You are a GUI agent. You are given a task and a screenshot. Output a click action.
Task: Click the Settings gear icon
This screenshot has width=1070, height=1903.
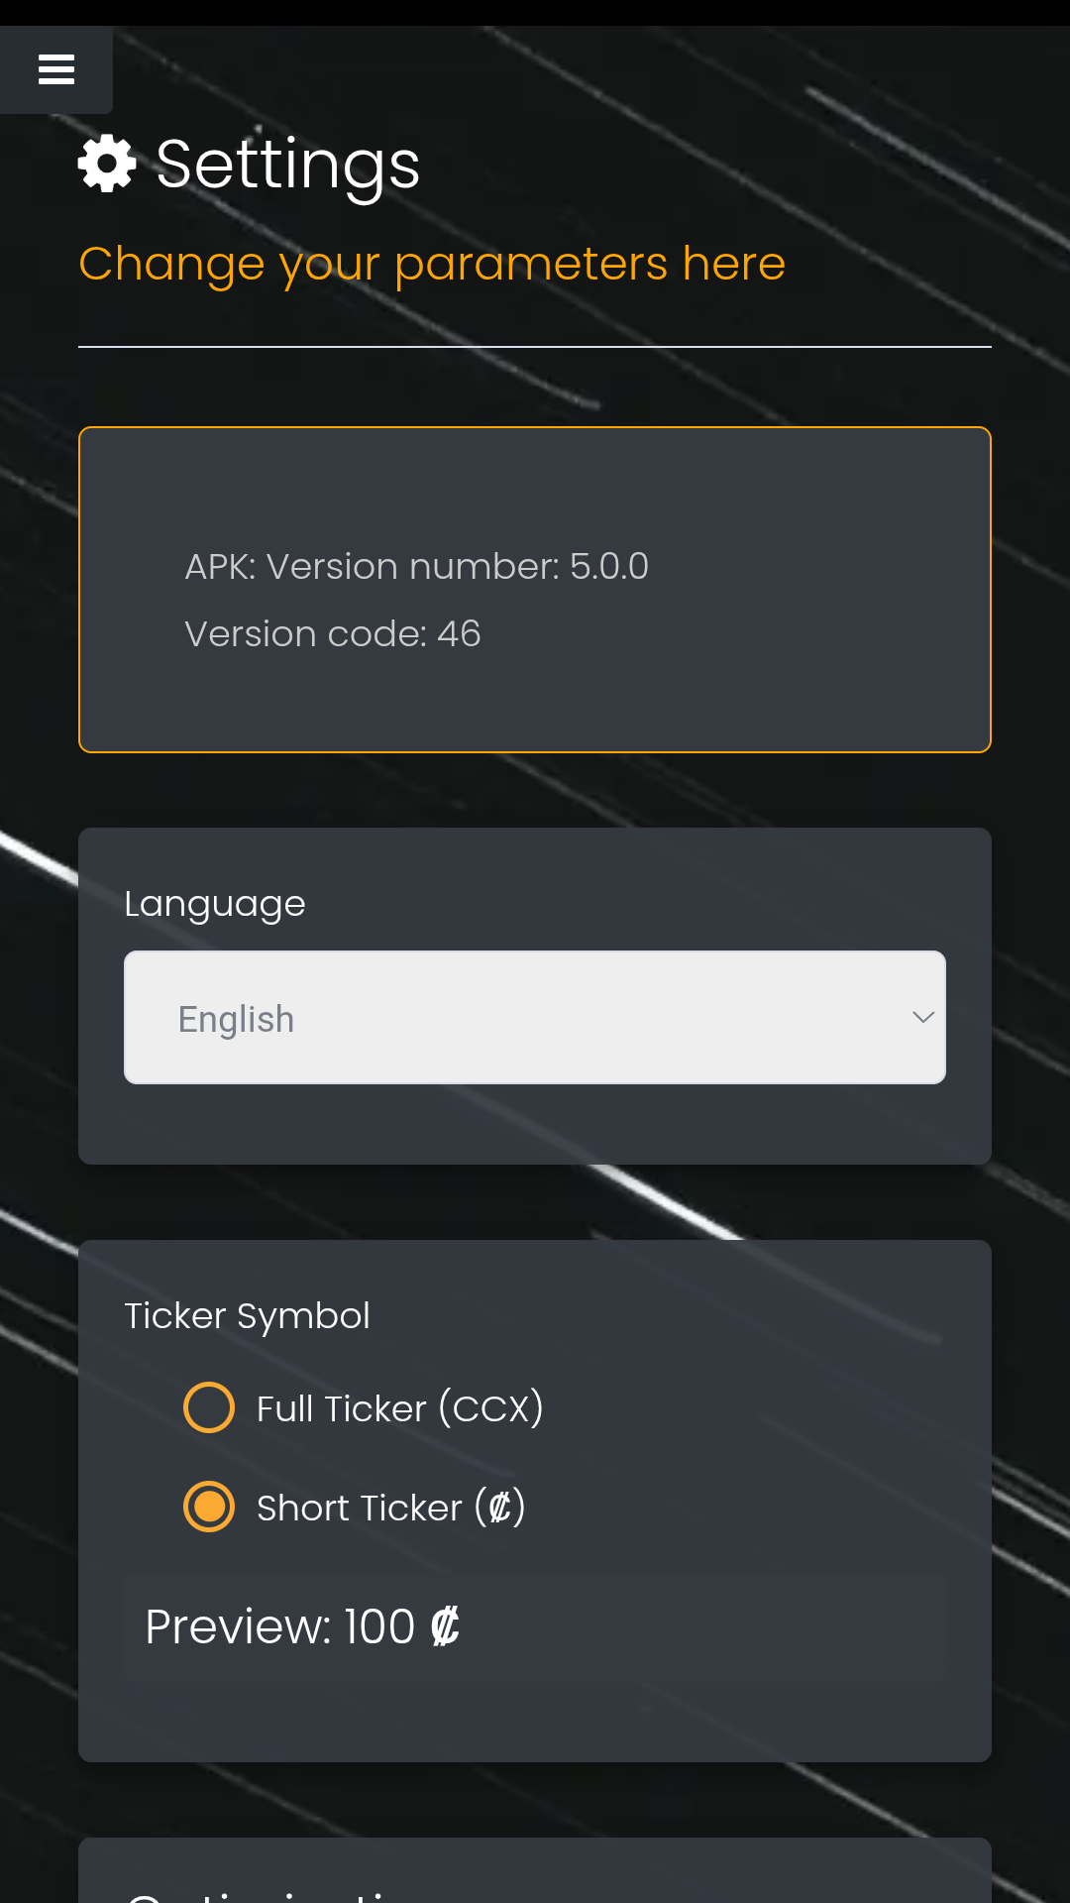tap(107, 164)
